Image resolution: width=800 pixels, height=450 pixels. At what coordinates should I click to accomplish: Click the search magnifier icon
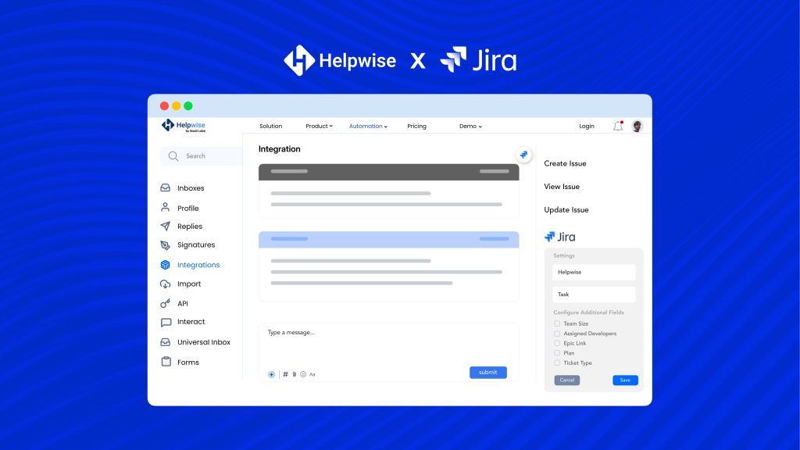[173, 156]
